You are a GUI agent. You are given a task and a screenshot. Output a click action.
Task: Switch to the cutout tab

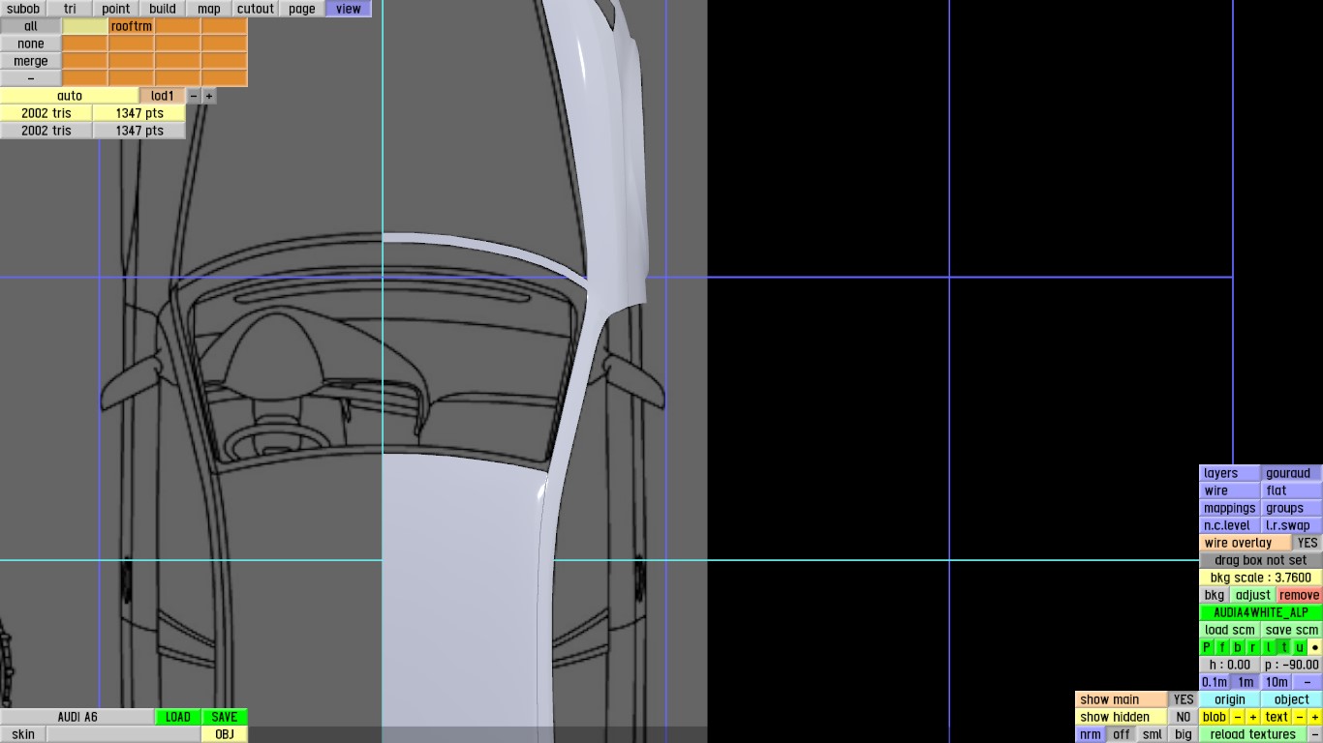coord(256,9)
